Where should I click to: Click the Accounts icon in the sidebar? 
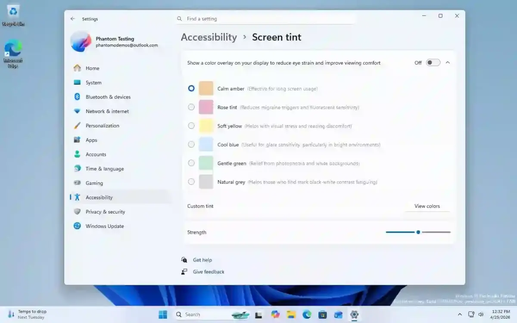point(78,154)
